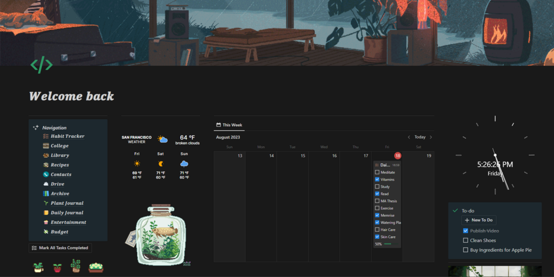
Task: Uncheck the Read habit checkbox
Action: coord(377,194)
